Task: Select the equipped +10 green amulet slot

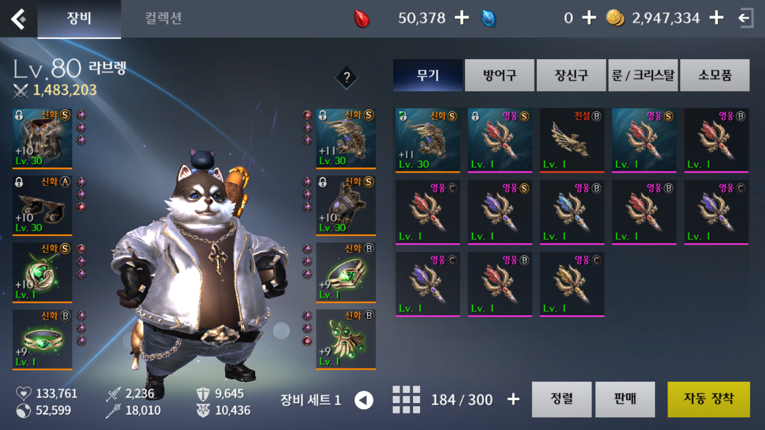Action: click(42, 272)
